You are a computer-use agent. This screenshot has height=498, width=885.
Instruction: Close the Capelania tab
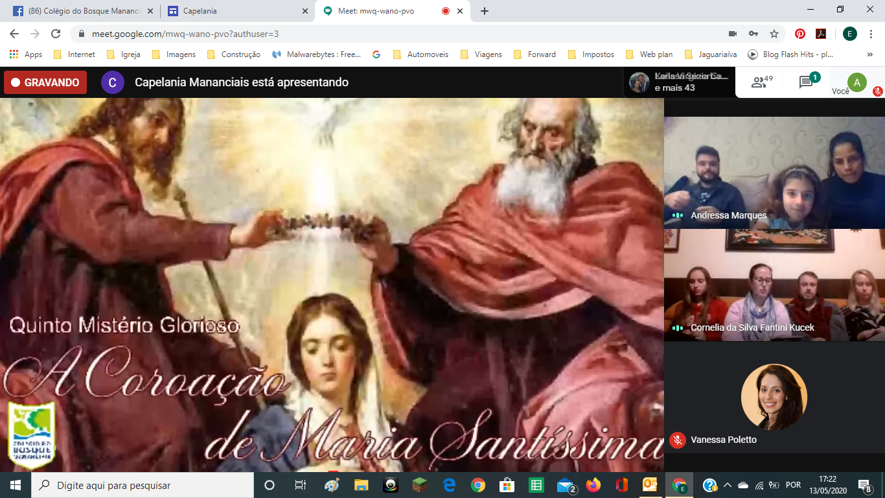tap(304, 11)
